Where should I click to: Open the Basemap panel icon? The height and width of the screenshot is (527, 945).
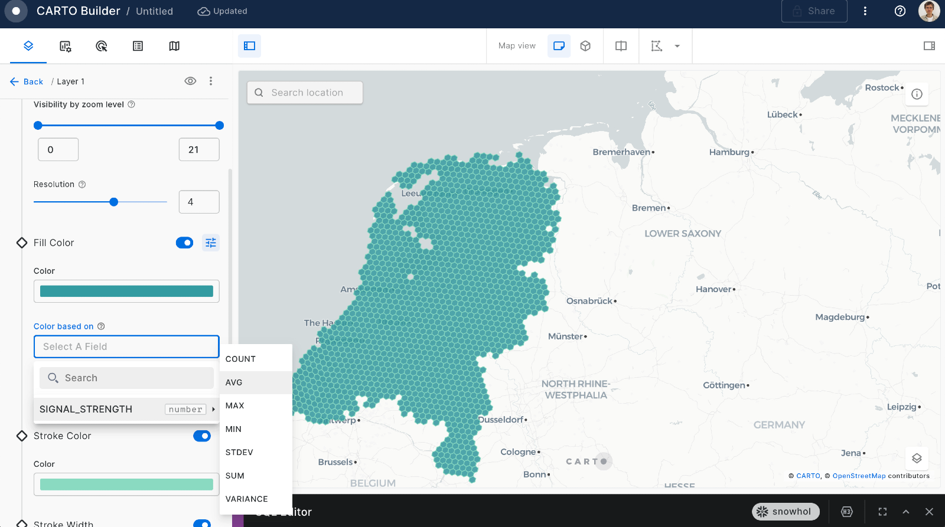pos(174,46)
